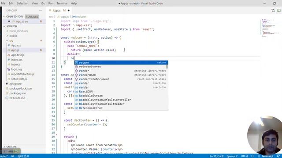This screenshot has width=282, height=158.
Task: Change the UTF-8 file encoding
Action: point(245,156)
